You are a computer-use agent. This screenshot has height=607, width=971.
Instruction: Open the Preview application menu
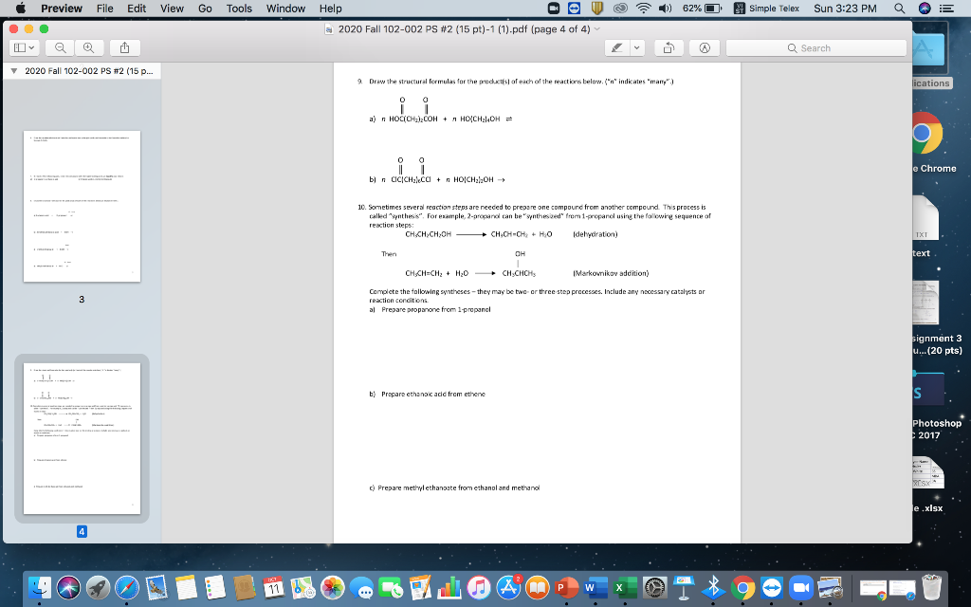coord(62,8)
